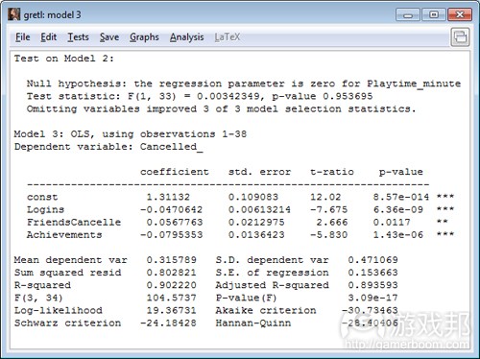Open the Tests menu

(x=78, y=37)
